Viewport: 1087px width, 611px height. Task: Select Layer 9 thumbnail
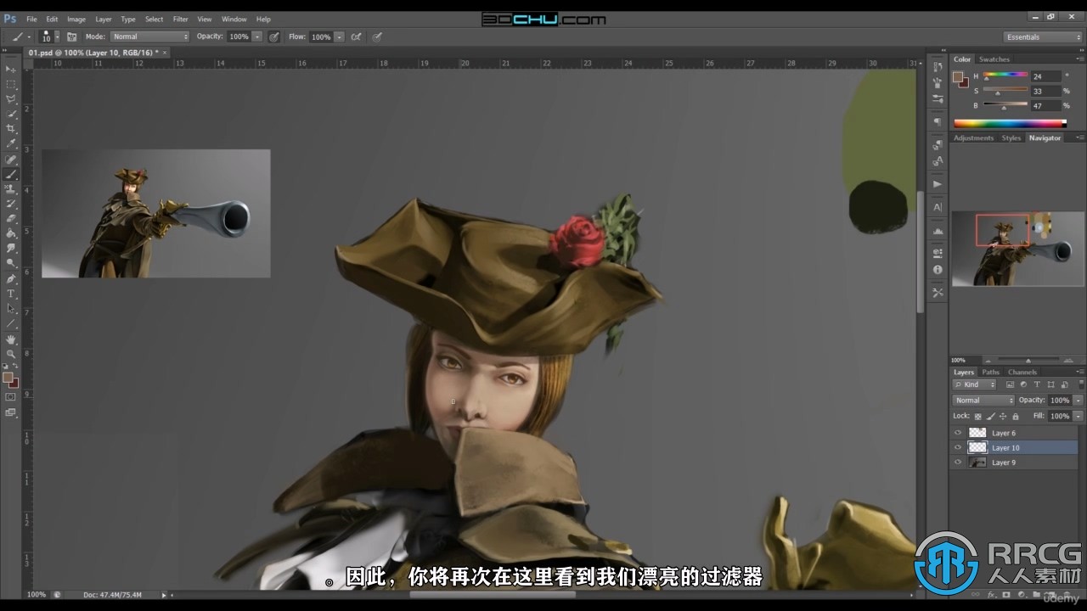(x=977, y=462)
